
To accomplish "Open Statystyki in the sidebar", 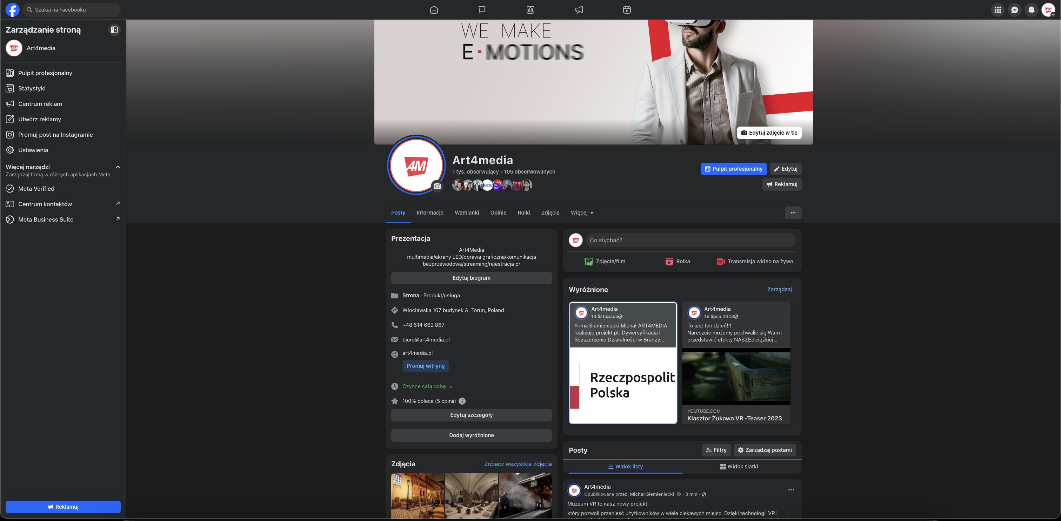I will tap(32, 88).
